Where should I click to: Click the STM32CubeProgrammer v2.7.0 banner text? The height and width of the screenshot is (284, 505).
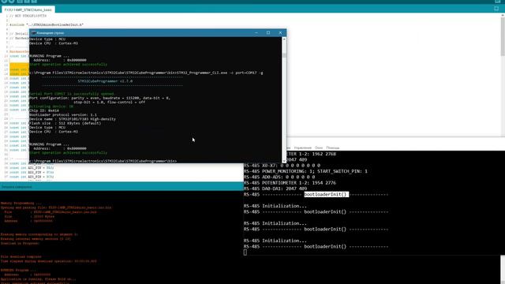(x=105, y=81)
